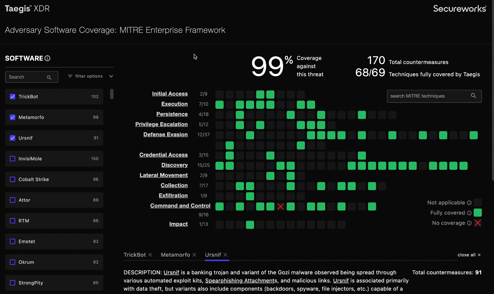This screenshot has height=294, width=494.
Task: Click the green square in Impact row
Action: pos(250,225)
